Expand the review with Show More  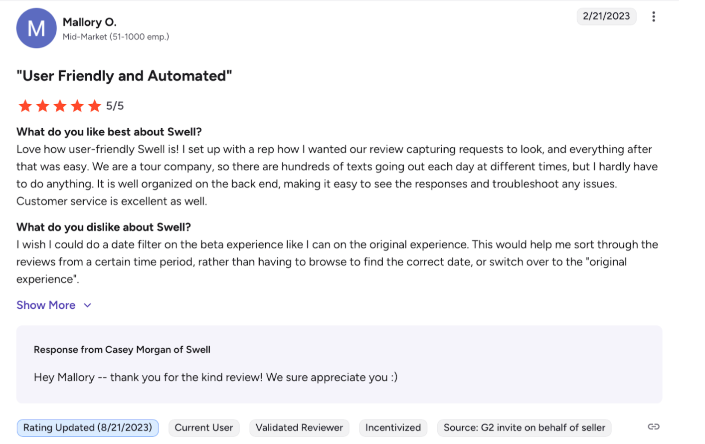[x=46, y=305]
